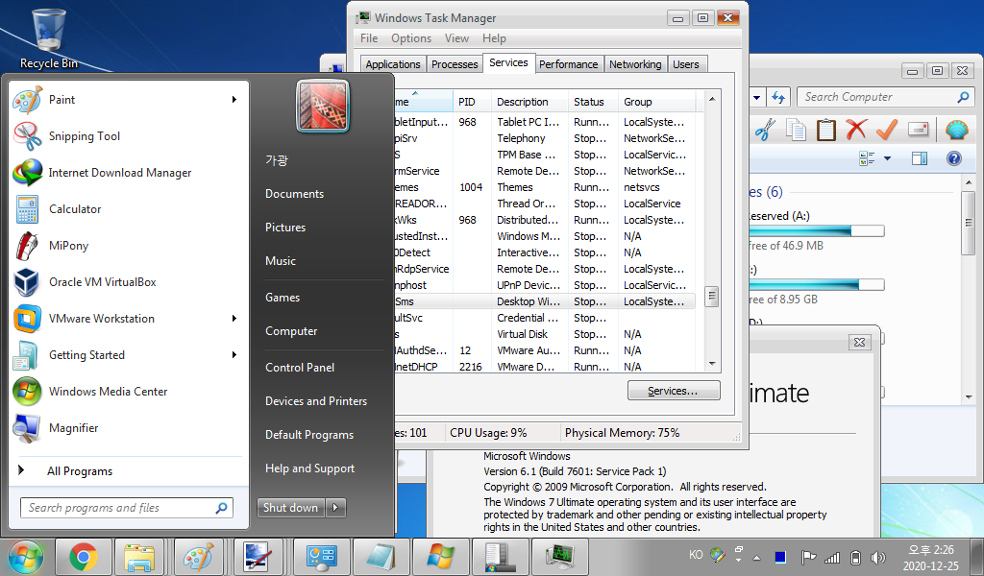Open Pictures from the Start menu
Viewport: 984px width, 576px height.
[x=284, y=228]
